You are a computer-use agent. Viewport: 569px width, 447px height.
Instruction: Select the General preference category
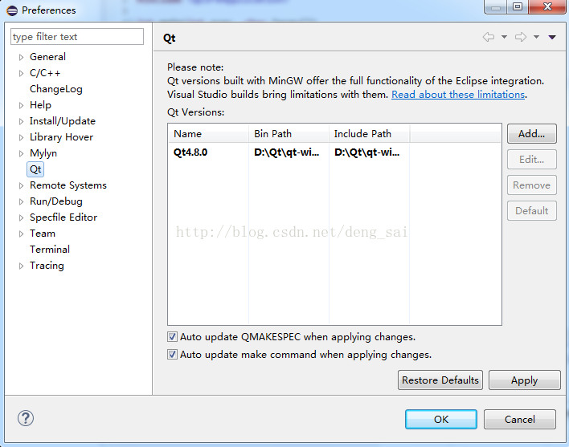pos(47,57)
